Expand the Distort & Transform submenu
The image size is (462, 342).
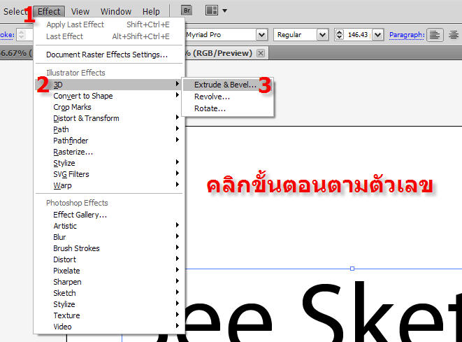click(86, 118)
